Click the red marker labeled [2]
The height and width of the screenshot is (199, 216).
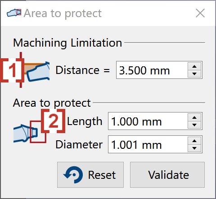[53, 121]
